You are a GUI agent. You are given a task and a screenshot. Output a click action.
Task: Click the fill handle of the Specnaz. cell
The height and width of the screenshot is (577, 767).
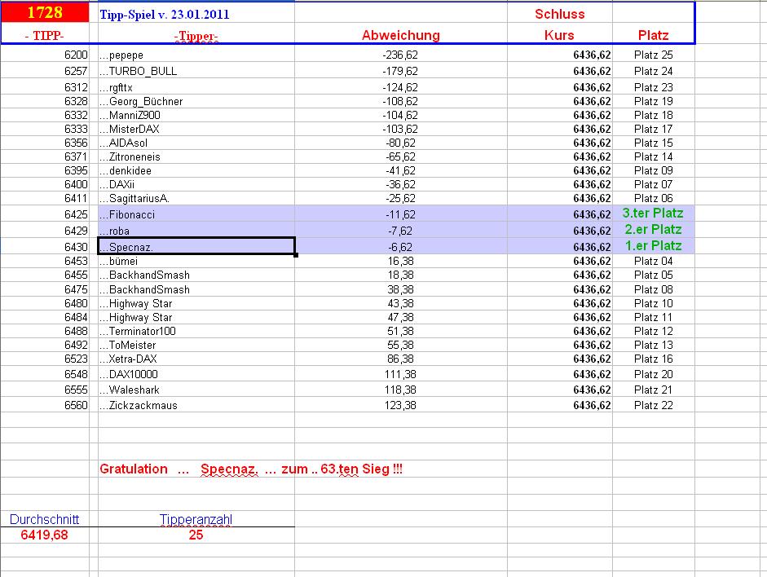(x=295, y=255)
